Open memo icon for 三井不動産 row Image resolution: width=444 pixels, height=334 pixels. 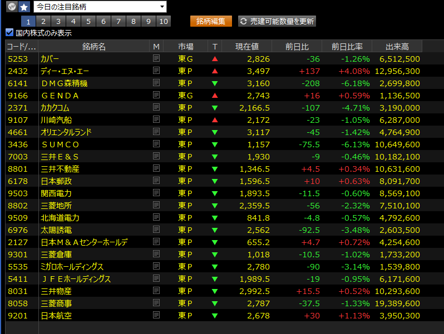click(156, 168)
